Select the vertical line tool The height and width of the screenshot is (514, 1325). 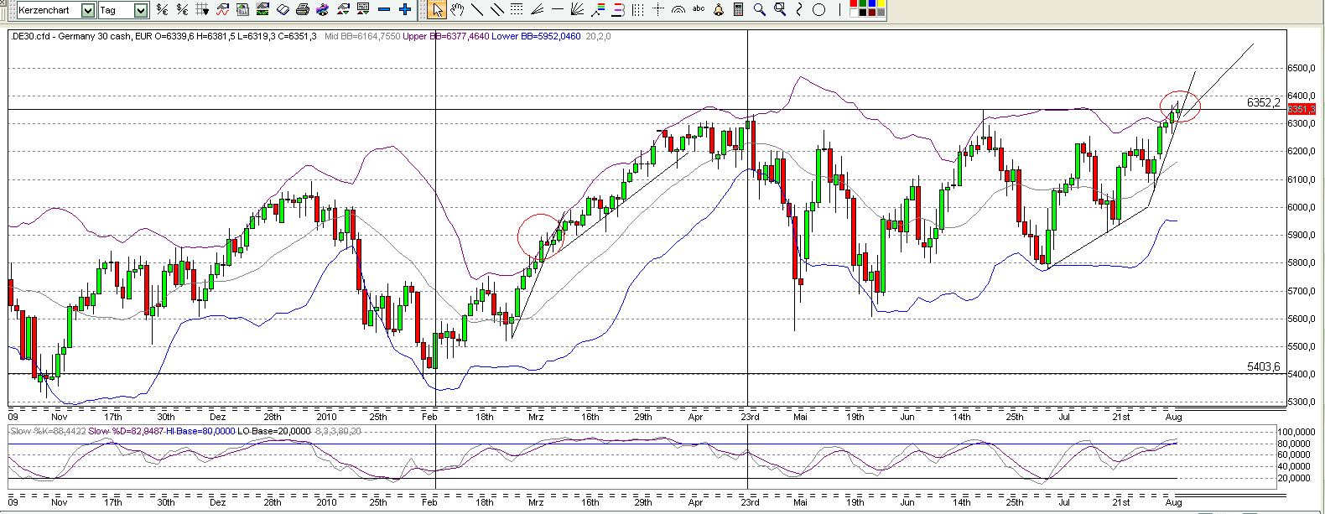(839, 9)
